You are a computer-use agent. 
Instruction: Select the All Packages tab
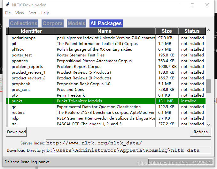106,23
